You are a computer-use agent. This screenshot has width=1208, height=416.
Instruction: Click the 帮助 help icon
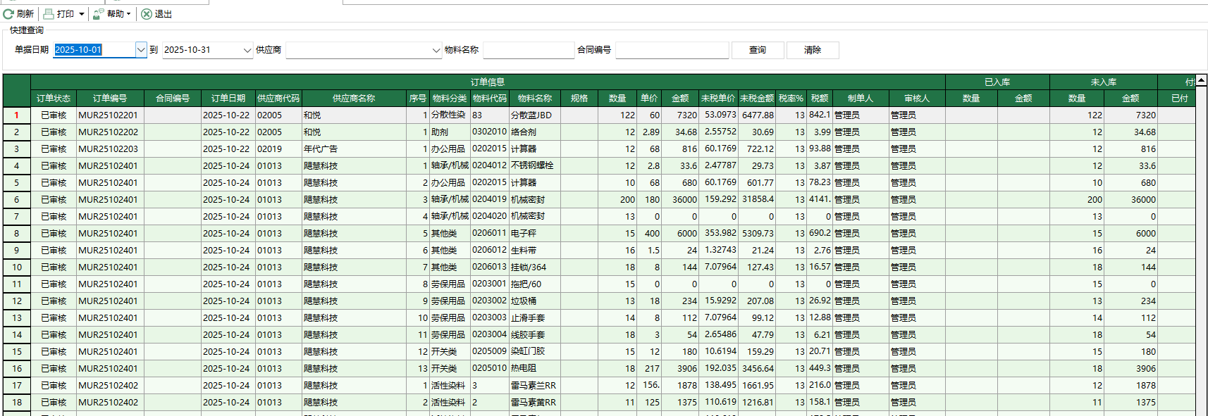(x=99, y=14)
